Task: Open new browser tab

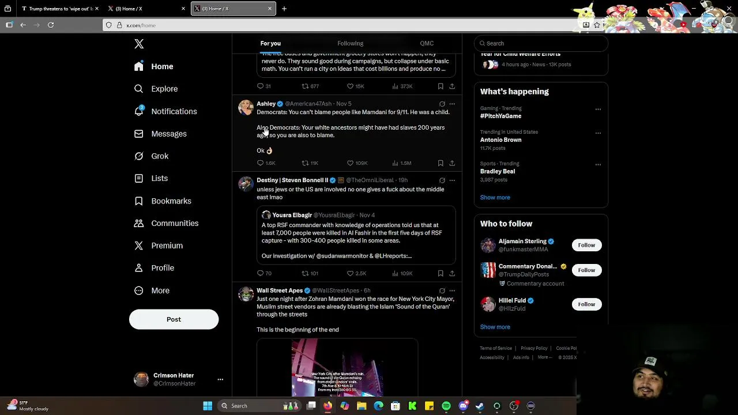Action: click(284, 9)
